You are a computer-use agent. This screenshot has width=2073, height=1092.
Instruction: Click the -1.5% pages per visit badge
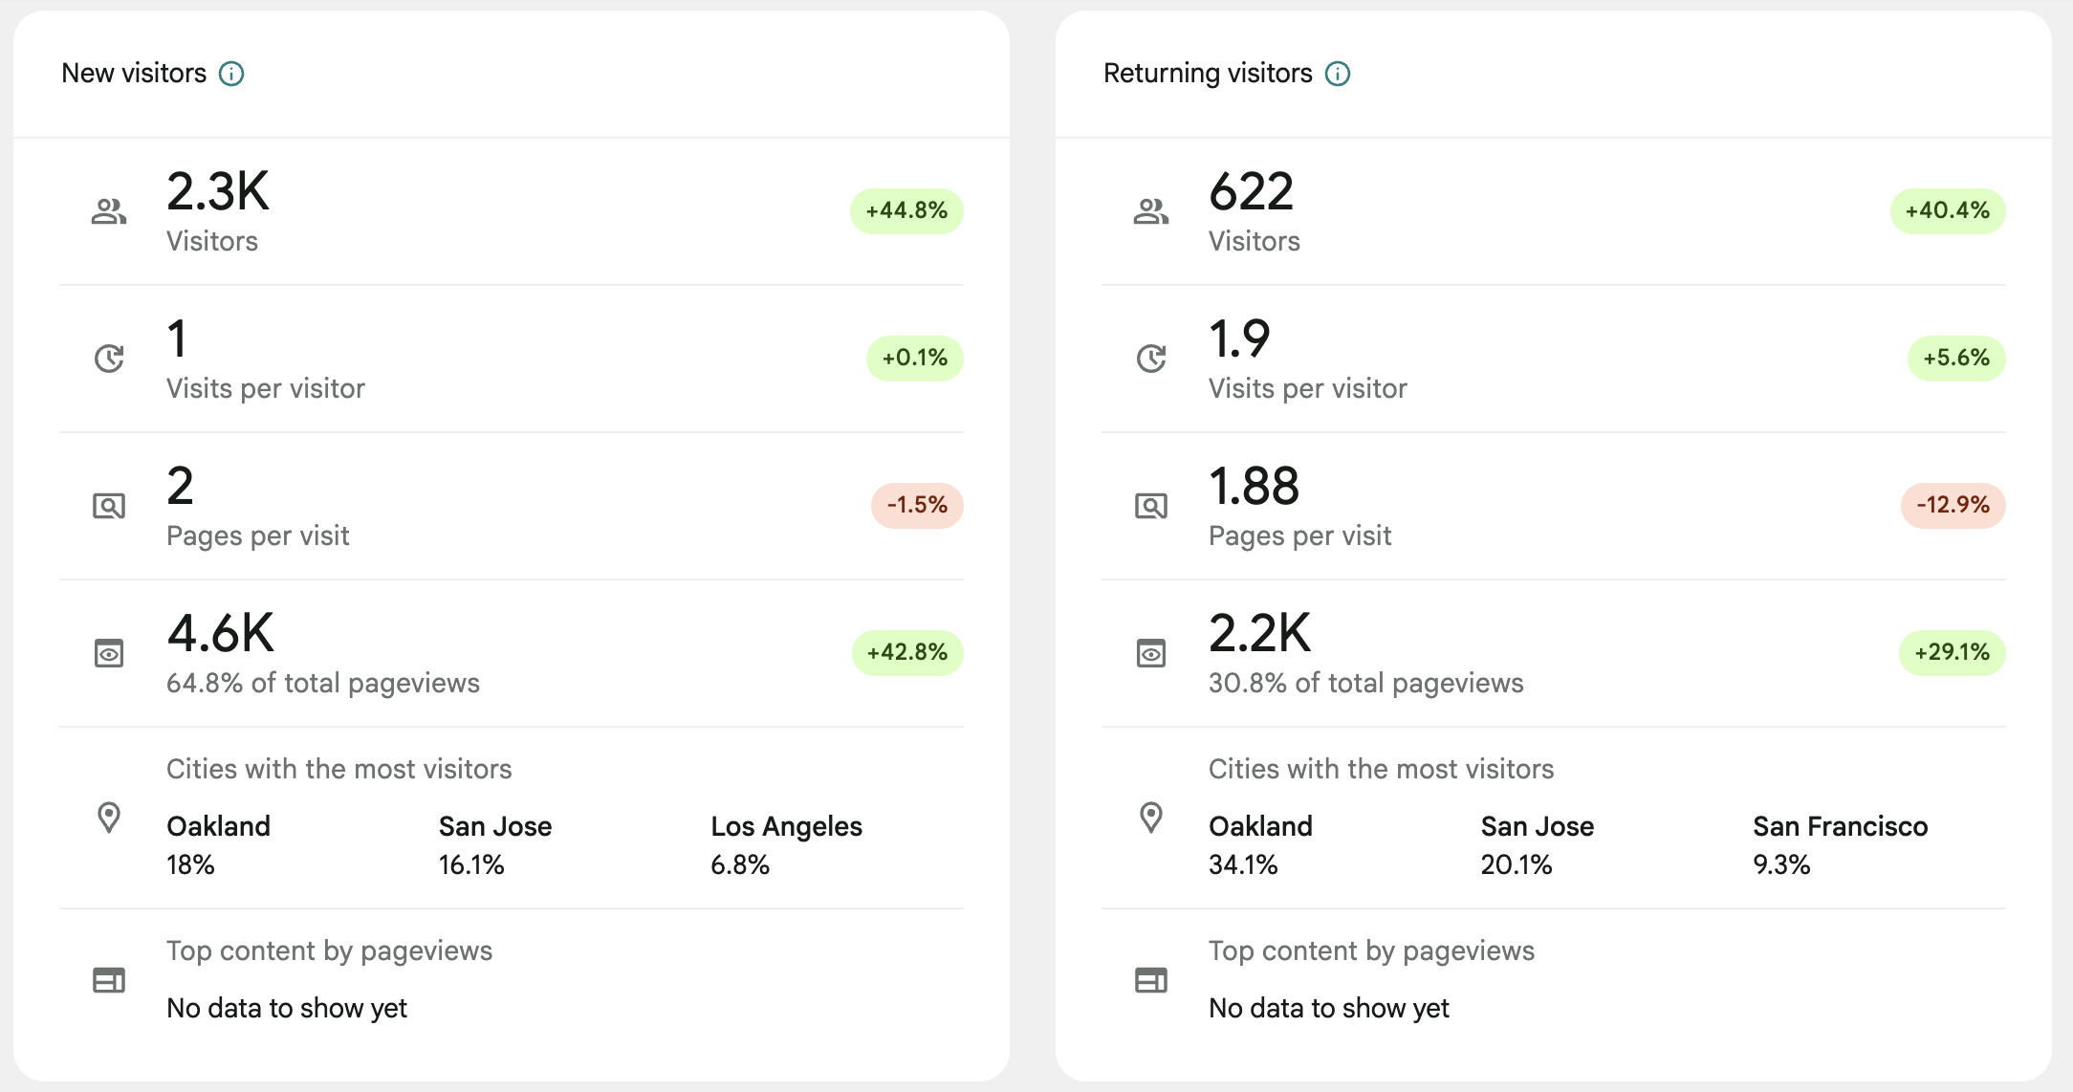tap(916, 505)
